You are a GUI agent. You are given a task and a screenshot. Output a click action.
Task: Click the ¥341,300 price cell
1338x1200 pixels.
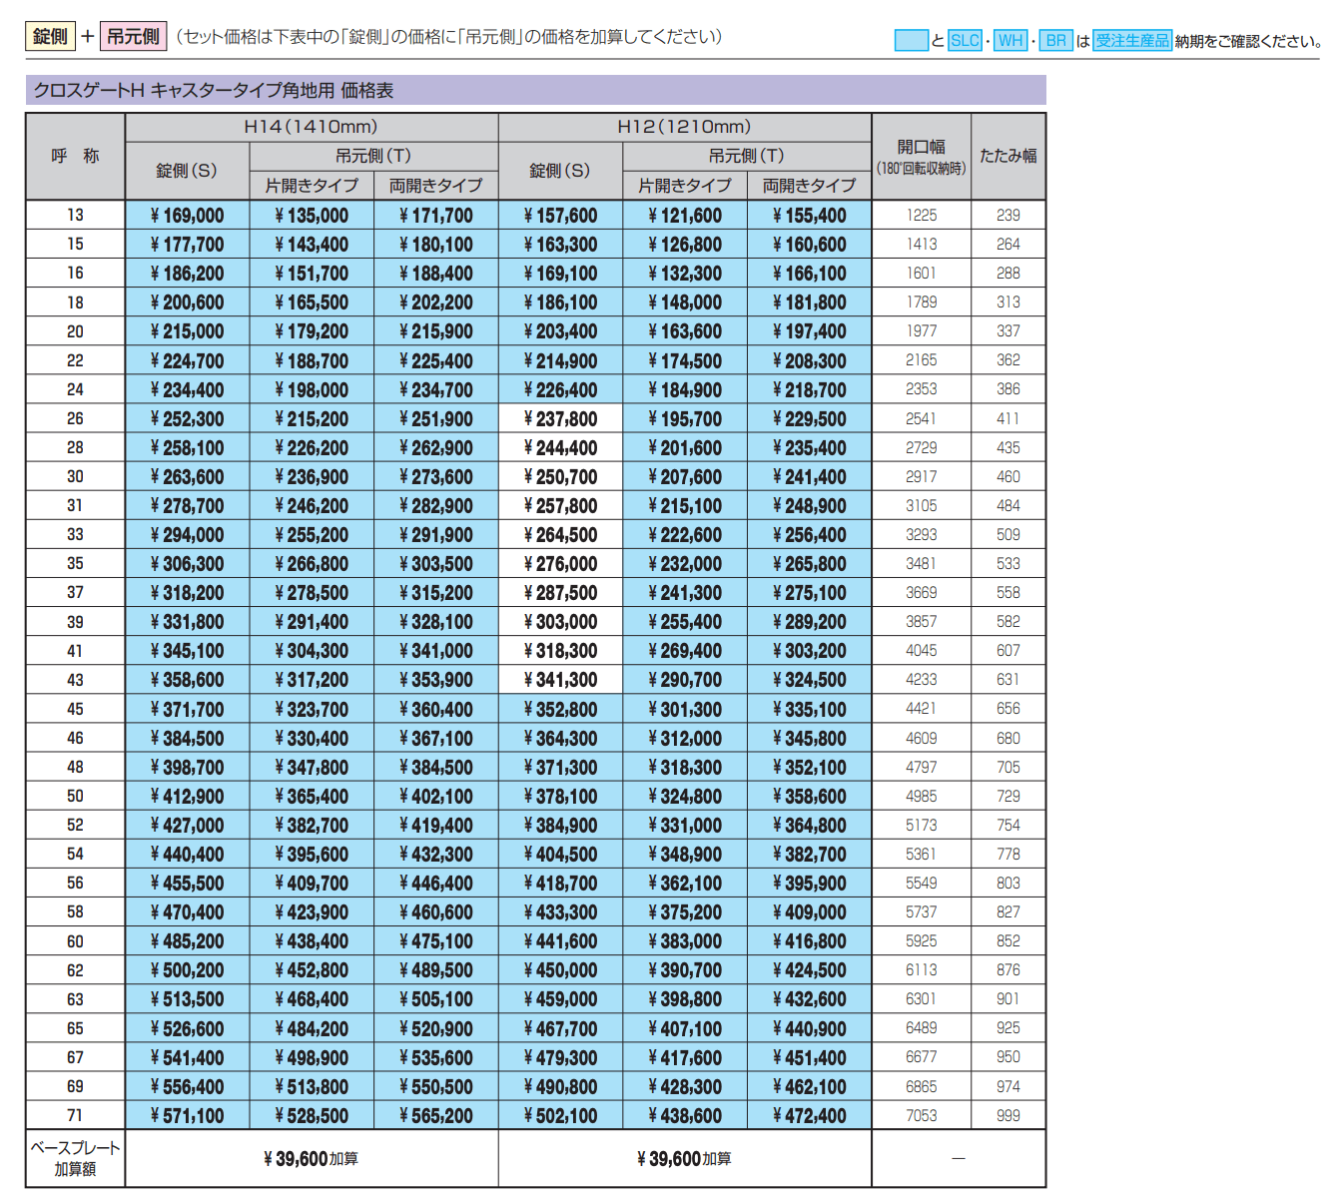coord(560,680)
